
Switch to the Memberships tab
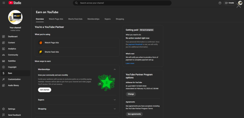pyautogui.click(x=93, y=19)
